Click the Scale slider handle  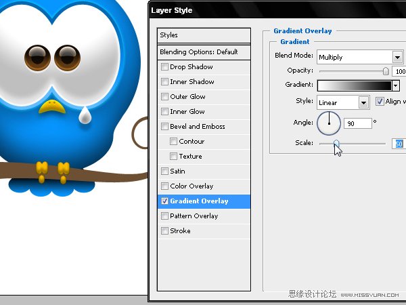pos(336,143)
